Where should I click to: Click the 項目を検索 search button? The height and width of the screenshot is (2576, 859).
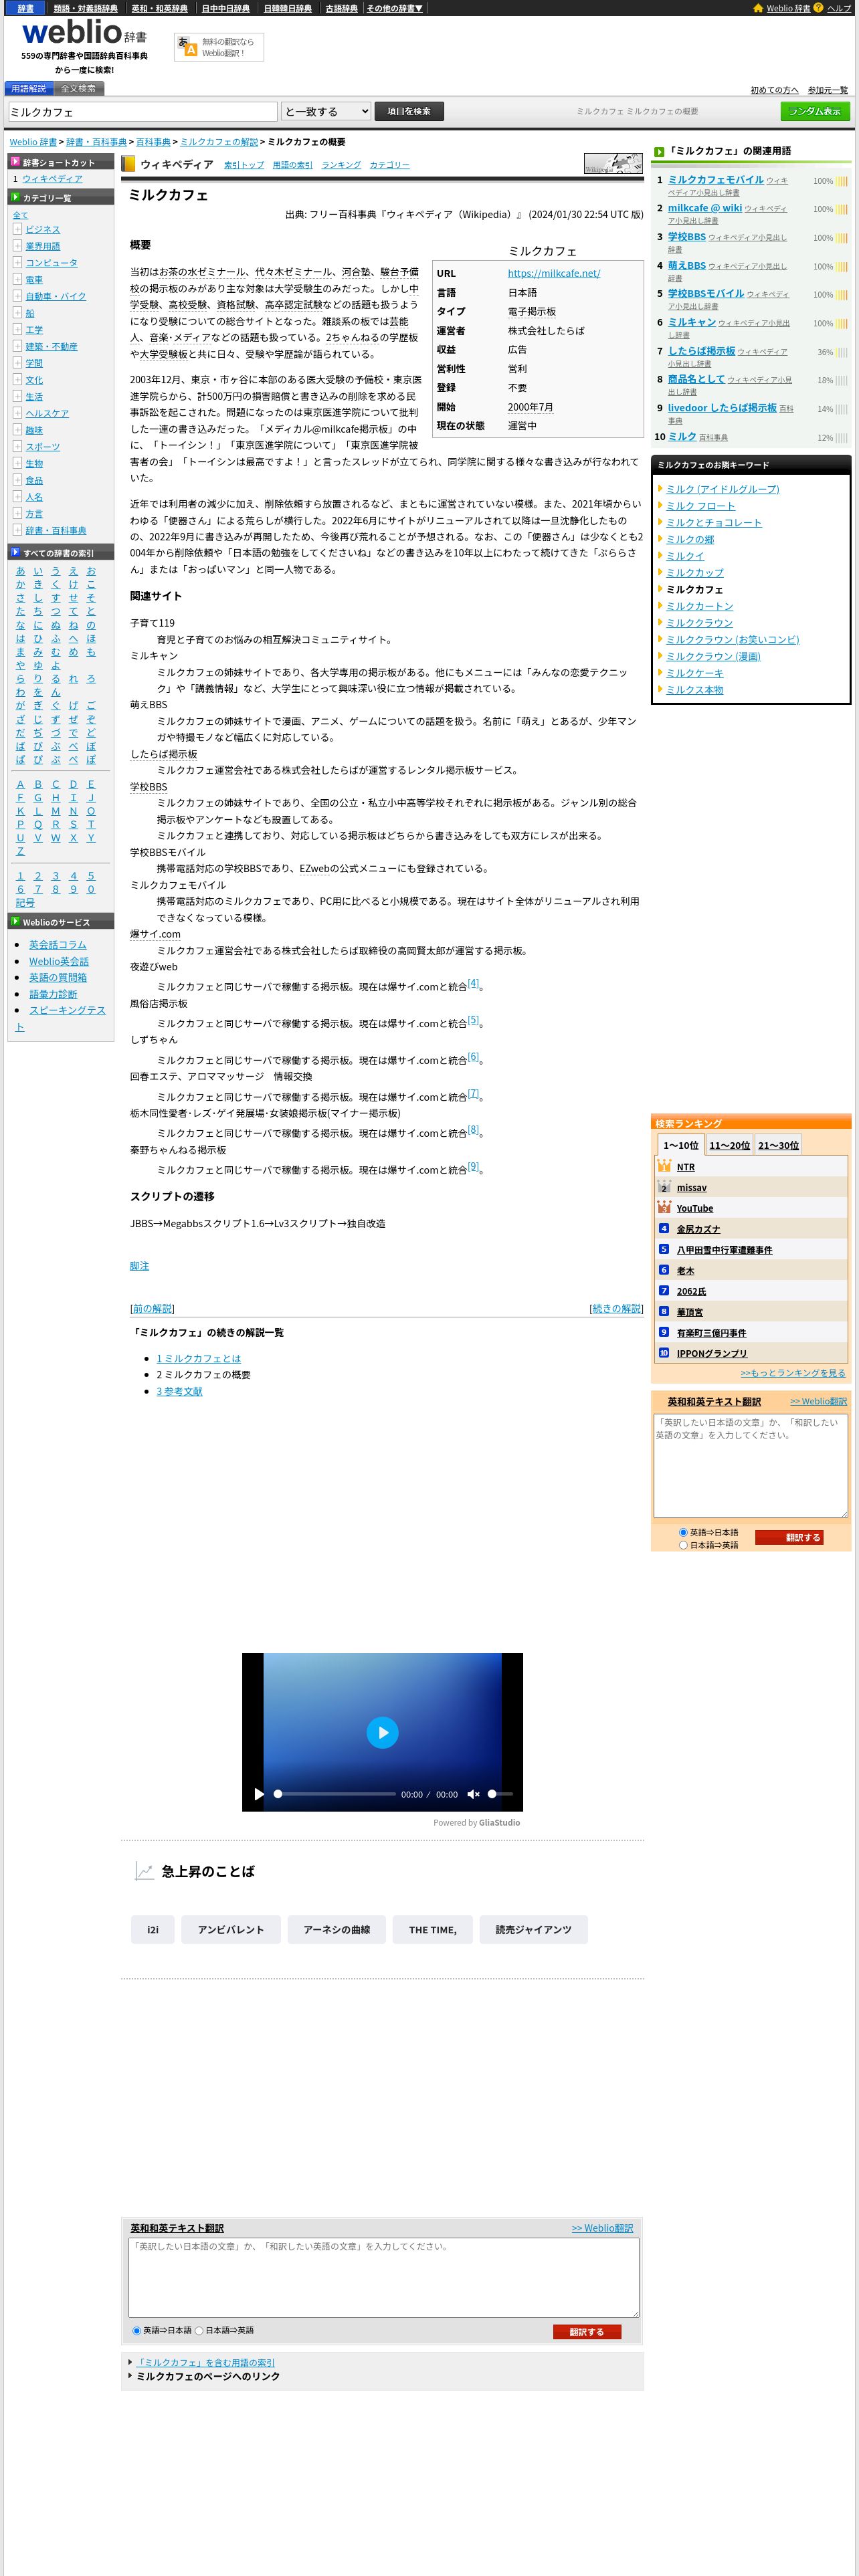click(409, 111)
